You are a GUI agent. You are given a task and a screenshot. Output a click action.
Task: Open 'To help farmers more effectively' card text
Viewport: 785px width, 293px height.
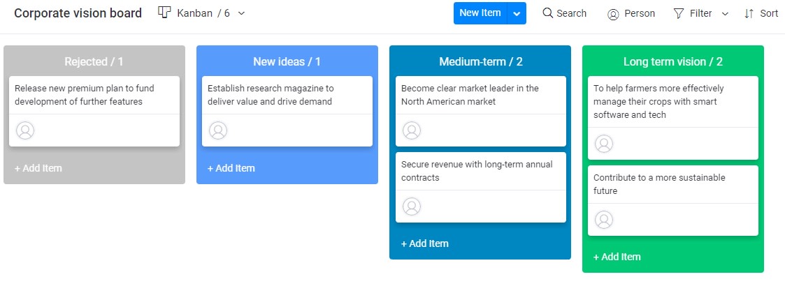click(x=658, y=101)
